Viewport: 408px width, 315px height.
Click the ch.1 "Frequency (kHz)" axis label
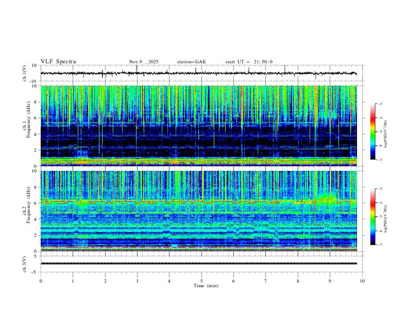click(29, 120)
